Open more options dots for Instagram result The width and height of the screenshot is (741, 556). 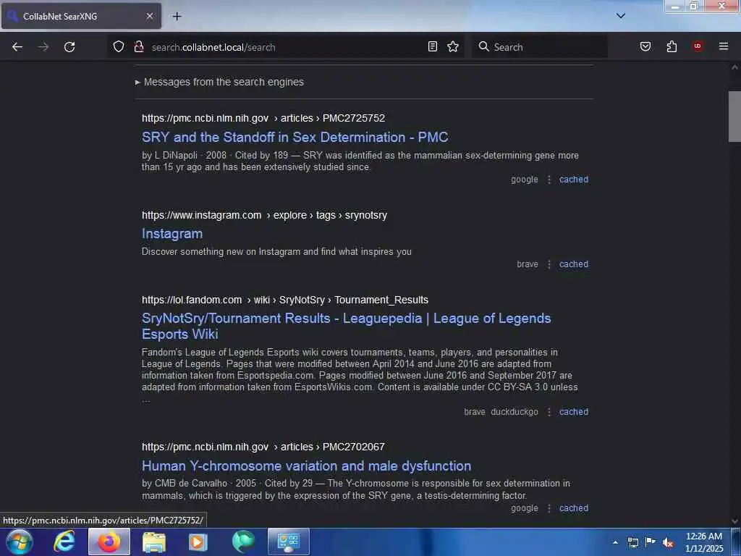coord(549,264)
